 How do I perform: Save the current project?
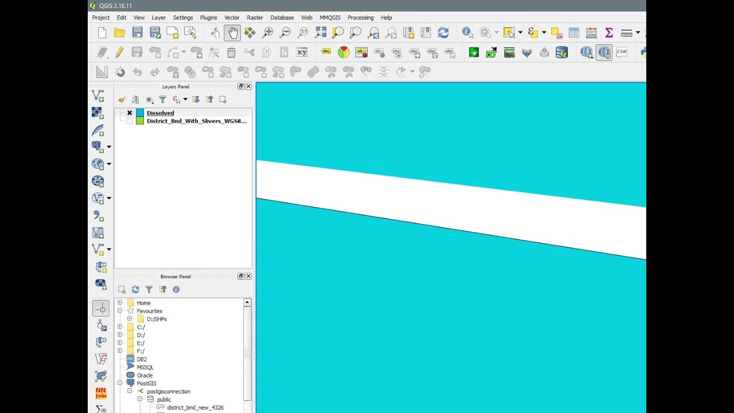[137, 33]
